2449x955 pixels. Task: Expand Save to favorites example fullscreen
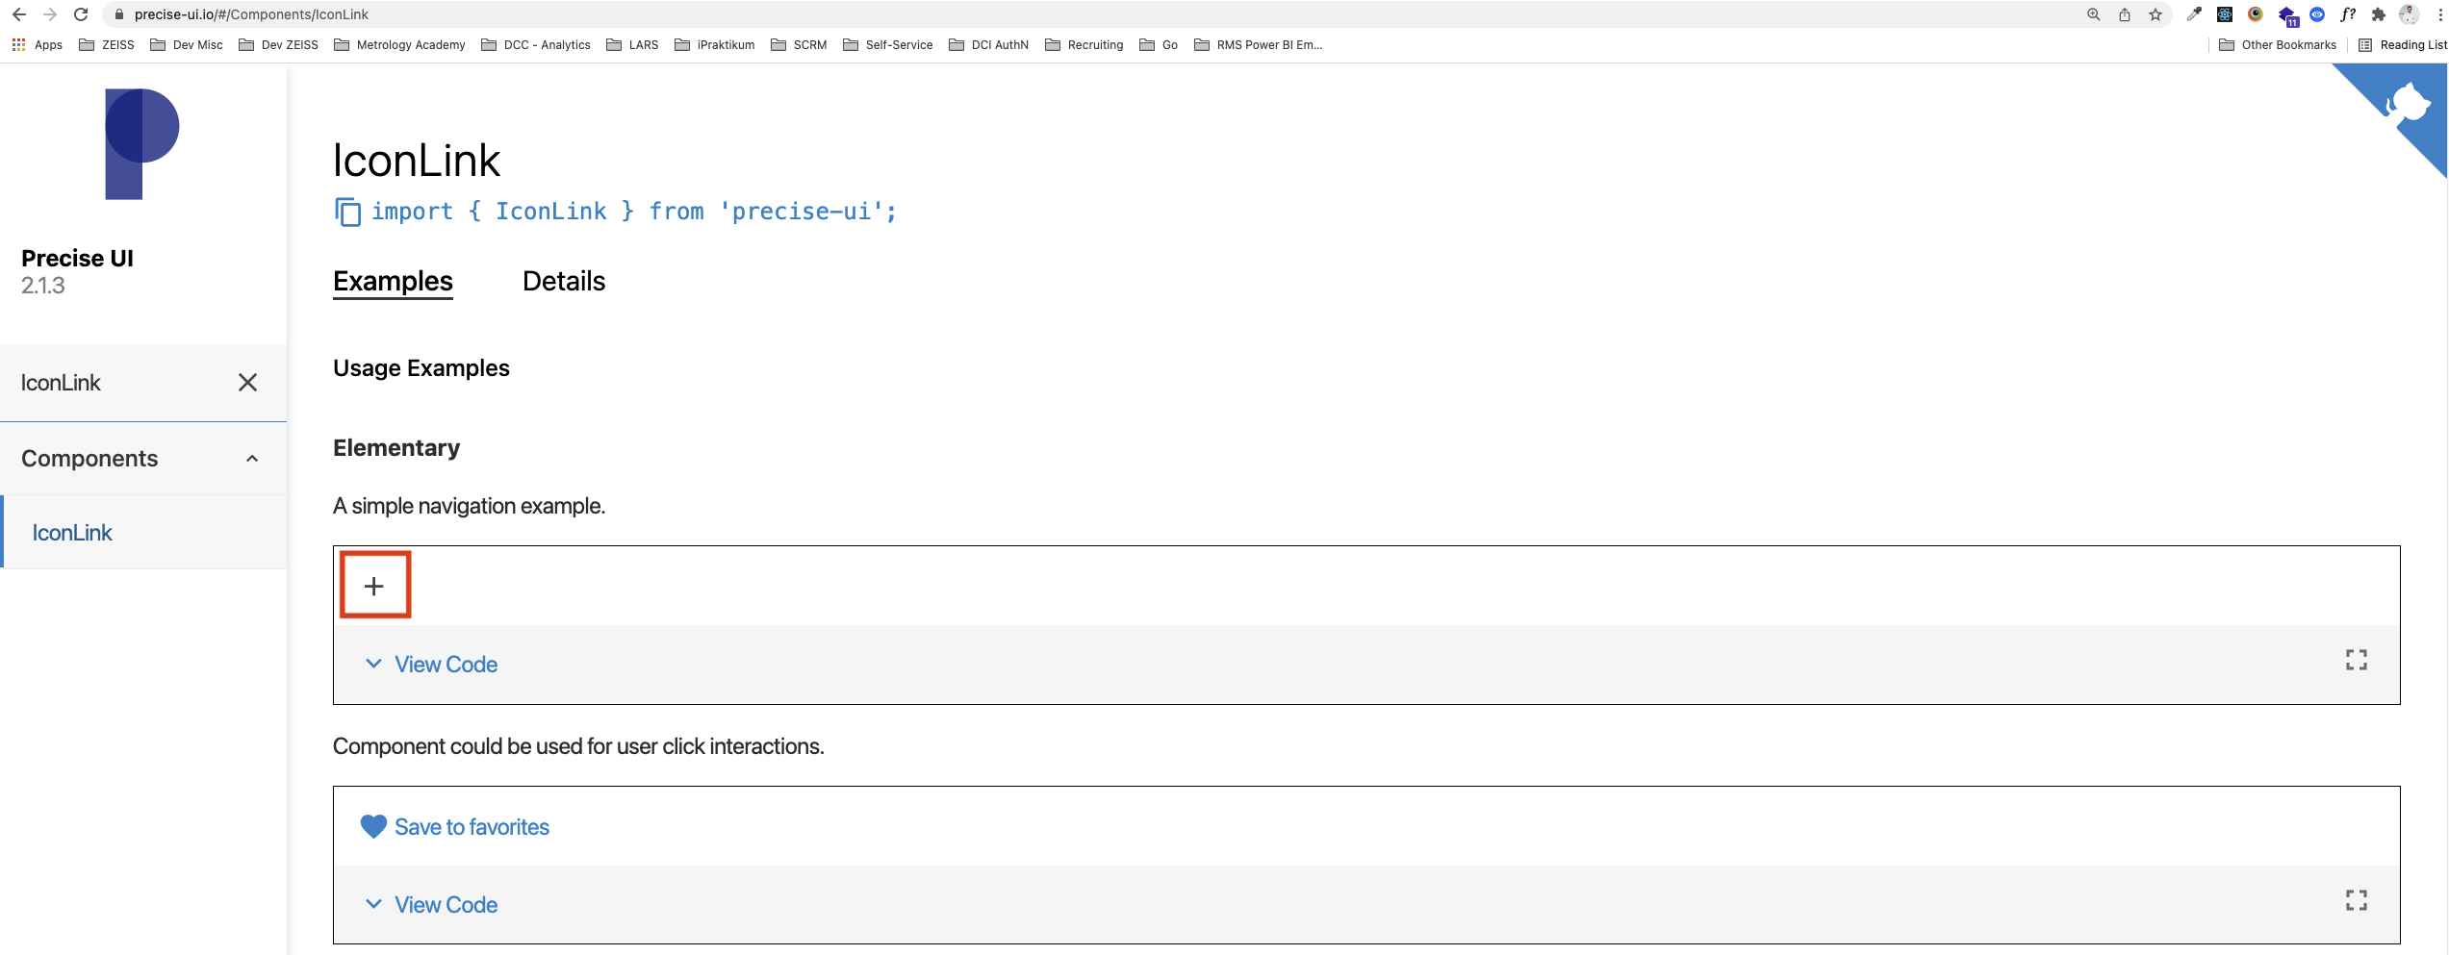(2356, 900)
